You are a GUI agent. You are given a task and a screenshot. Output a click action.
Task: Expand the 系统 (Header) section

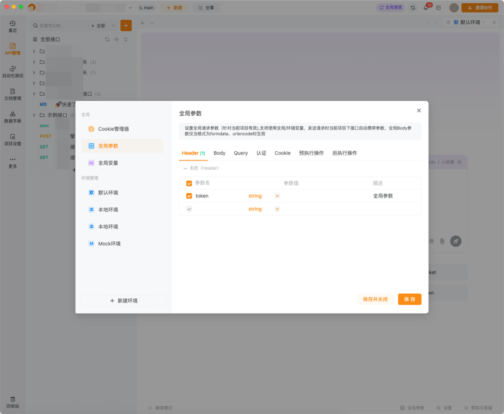201,168
